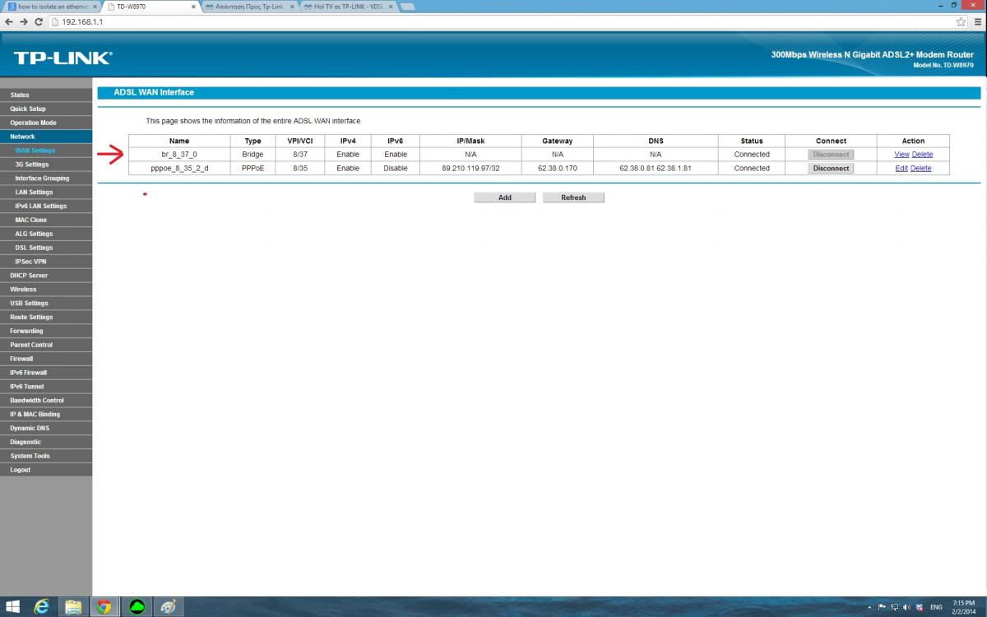
Task: Click Disconnect for br_8_37_0
Action: [831, 155]
